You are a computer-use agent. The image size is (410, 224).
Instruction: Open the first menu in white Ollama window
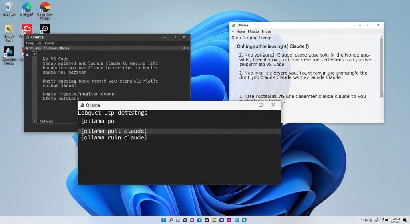click(241, 31)
